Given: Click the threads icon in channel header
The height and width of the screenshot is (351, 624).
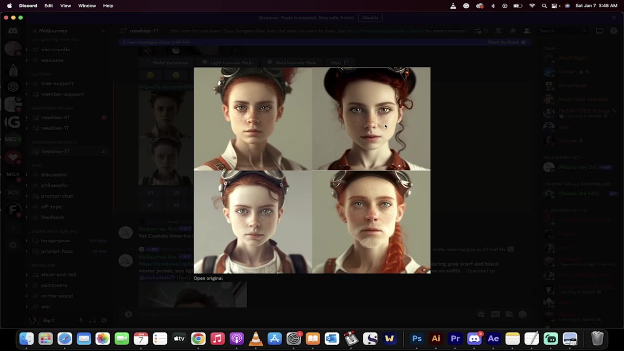Looking at the screenshot, I should [x=480, y=31].
